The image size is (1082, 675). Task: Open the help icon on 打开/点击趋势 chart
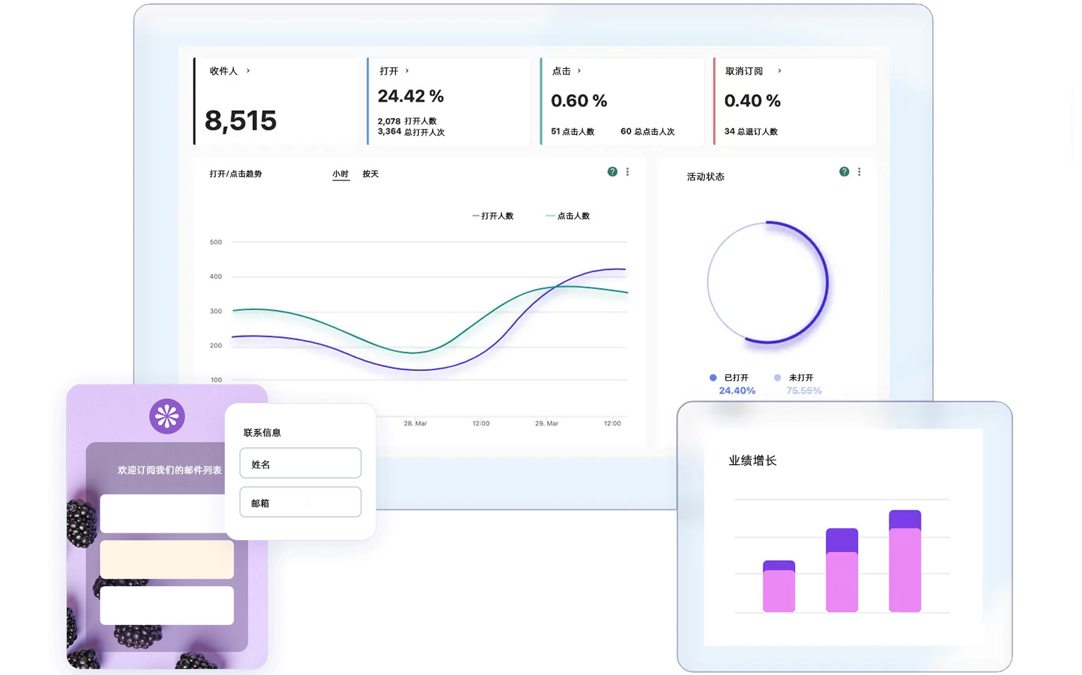[611, 172]
